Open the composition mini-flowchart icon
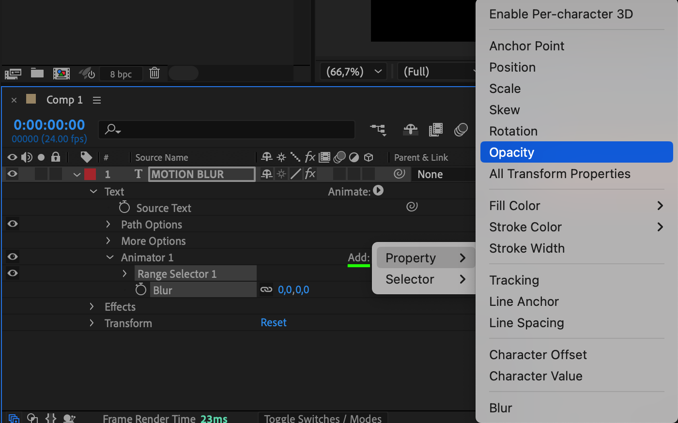This screenshot has width=678, height=423. [378, 130]
